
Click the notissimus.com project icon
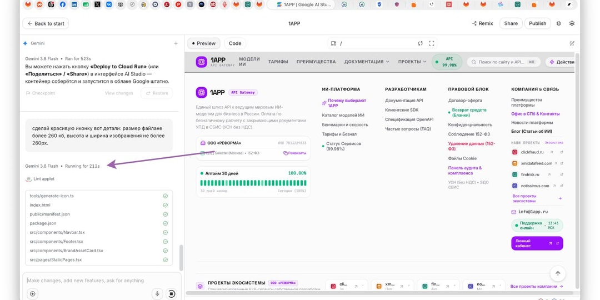pos(515,186)
